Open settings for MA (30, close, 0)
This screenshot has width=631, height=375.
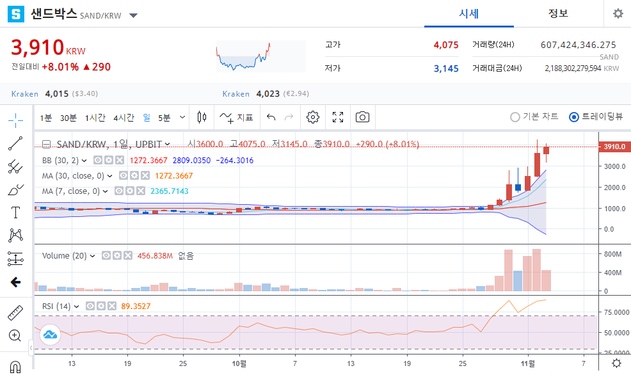(134, 175)
